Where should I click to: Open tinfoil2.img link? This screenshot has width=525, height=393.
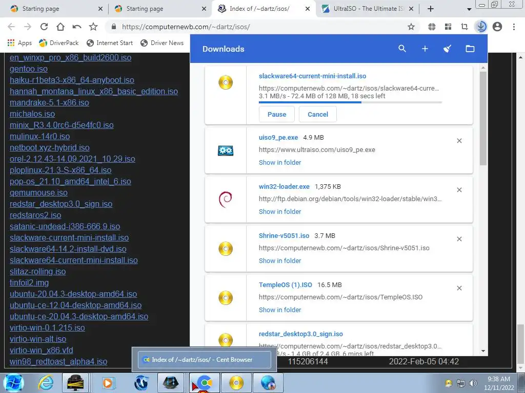point(29,282)
